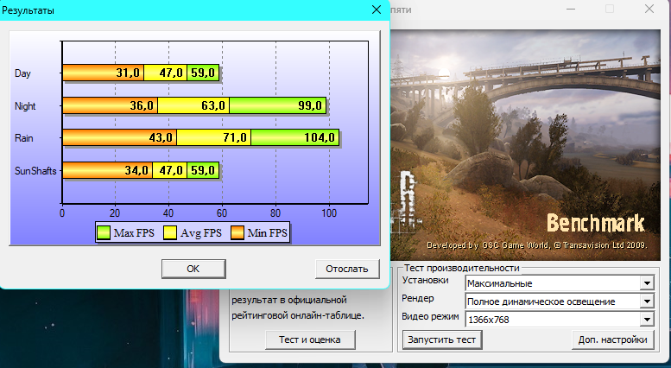
Task: Click the SunShafts row label in chart
Action: [x=35, y=171]
